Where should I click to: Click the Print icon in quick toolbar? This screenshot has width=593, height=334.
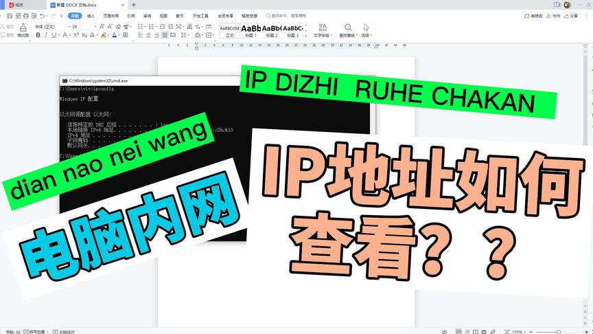(x=26, y=16)
